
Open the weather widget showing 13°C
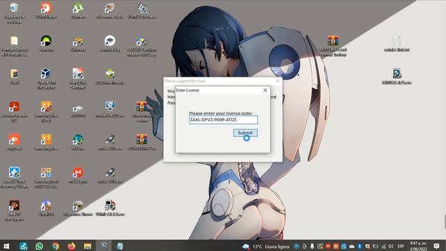(266, 246)
